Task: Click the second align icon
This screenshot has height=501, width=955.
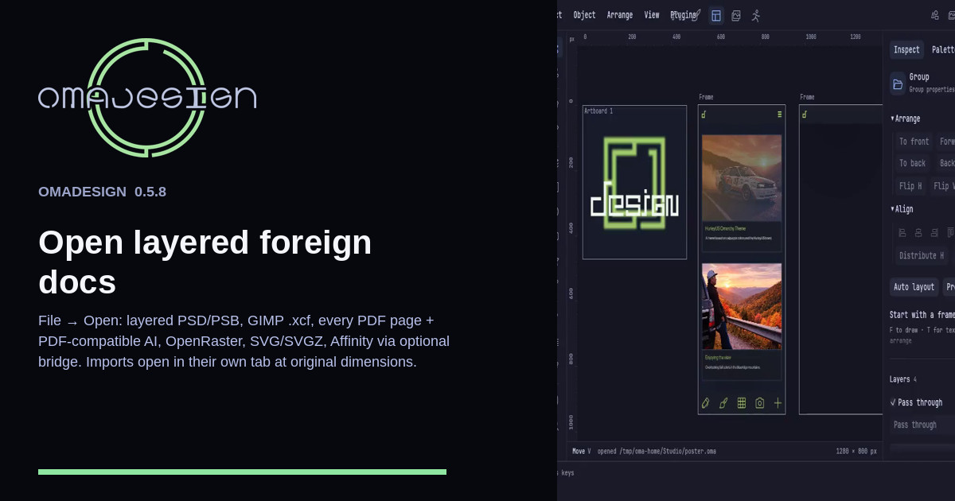Action: (x=918, y=233)
